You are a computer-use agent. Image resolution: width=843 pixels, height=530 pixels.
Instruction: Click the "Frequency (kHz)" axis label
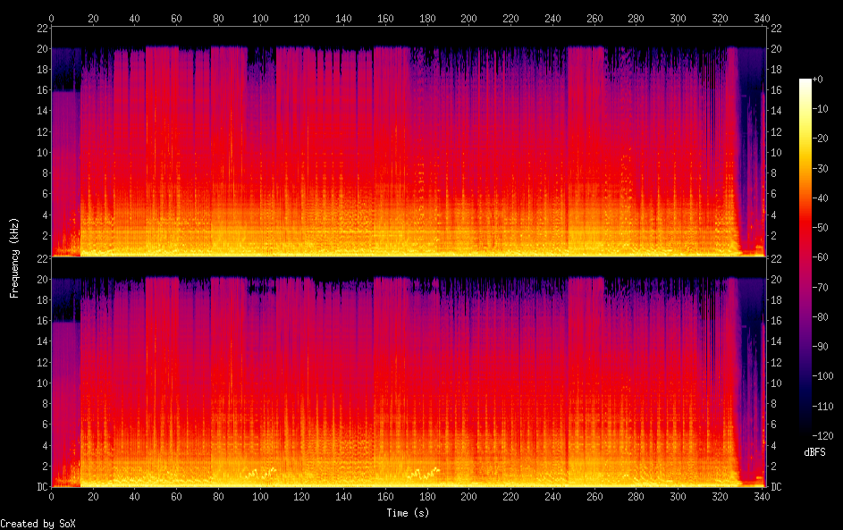pos(14,257)
